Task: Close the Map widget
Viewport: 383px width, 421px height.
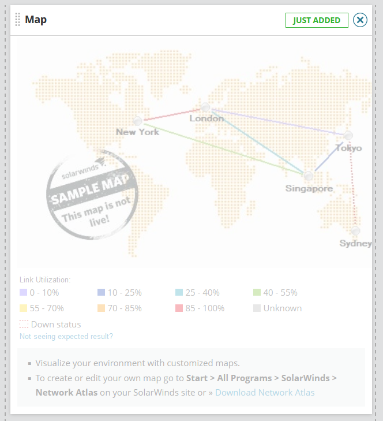Action: pos(360,20)
